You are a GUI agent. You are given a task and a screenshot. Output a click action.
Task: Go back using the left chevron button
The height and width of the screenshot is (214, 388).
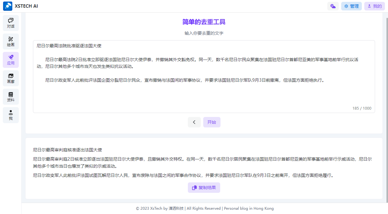point(194,122)
